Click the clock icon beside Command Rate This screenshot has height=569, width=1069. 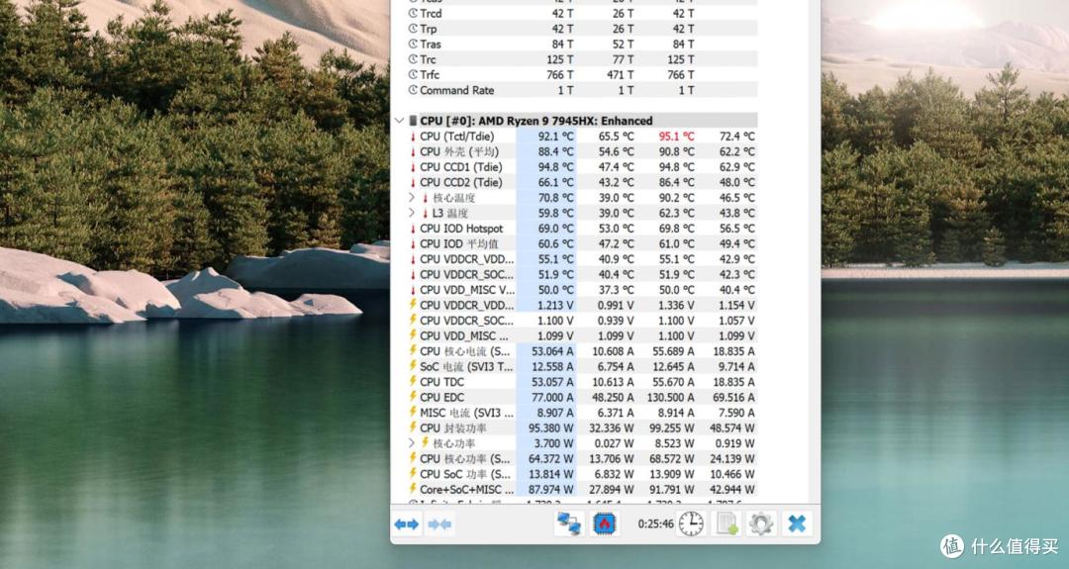(413, 90)
